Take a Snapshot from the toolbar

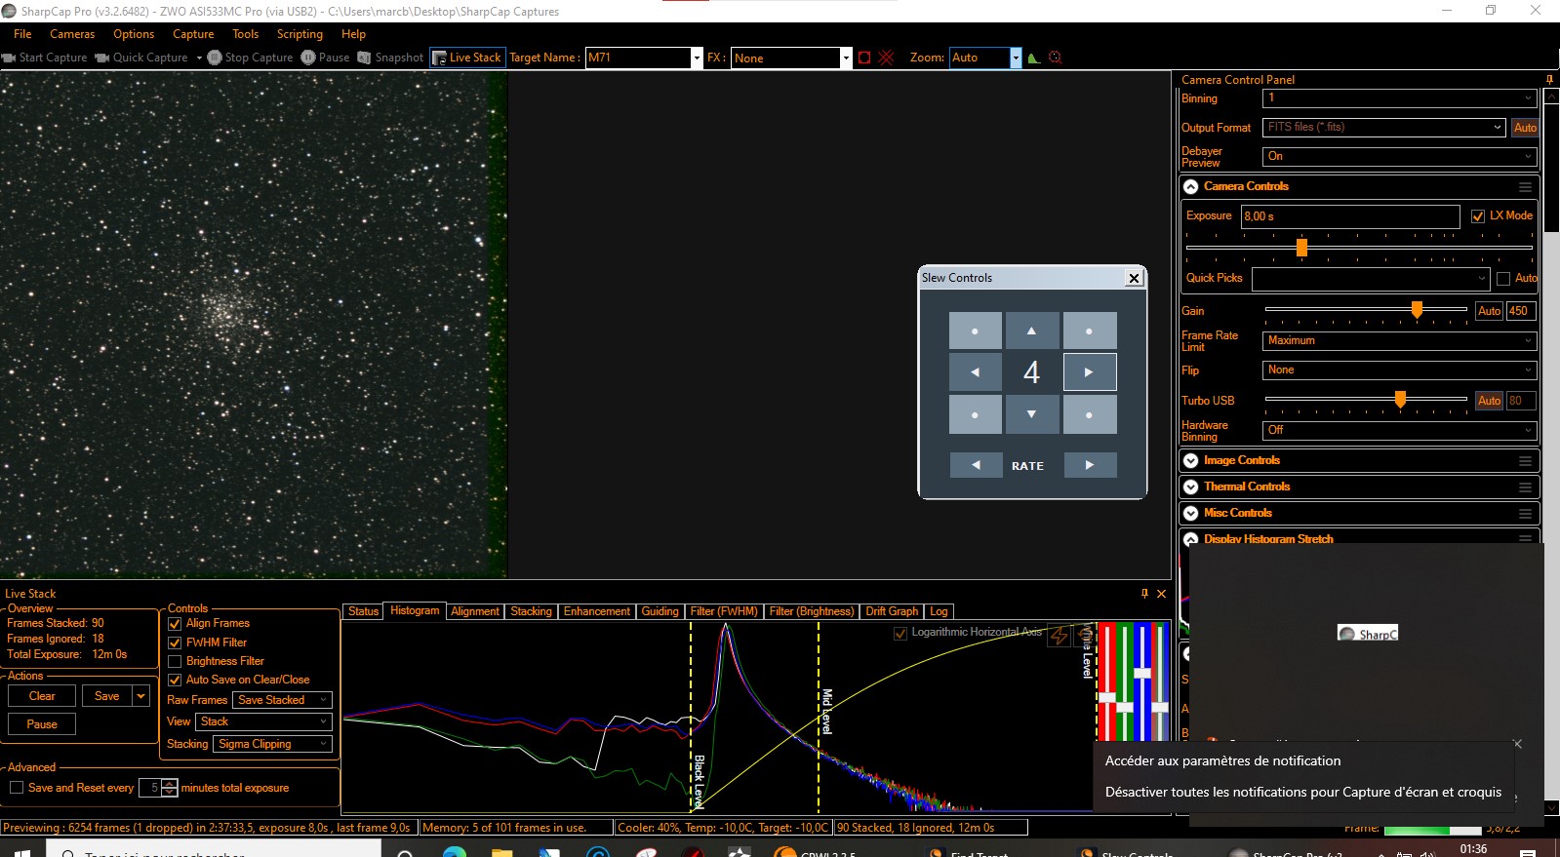390,58
